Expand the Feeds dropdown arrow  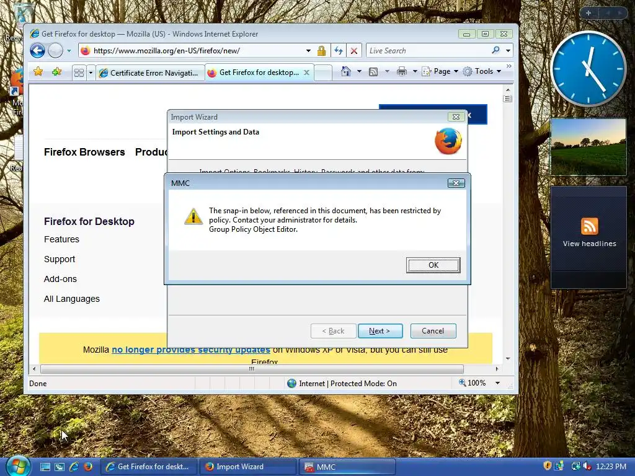pos(387,71)
